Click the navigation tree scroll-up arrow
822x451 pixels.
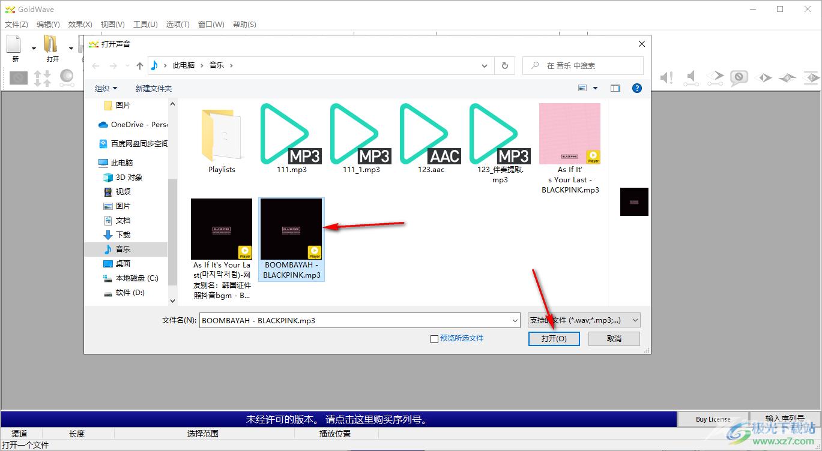tap(173, 104)
